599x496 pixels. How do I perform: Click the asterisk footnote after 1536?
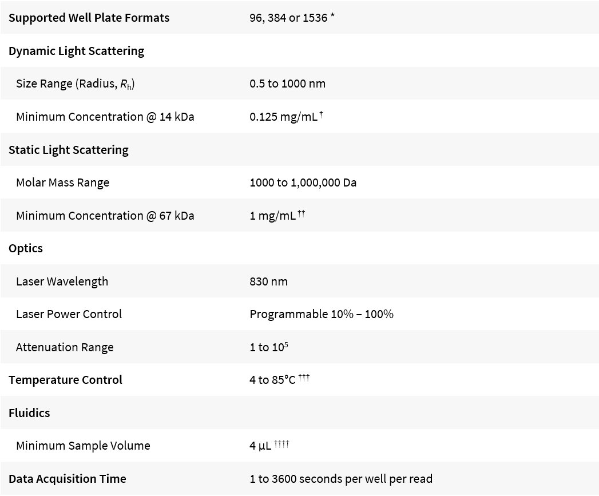332,15
